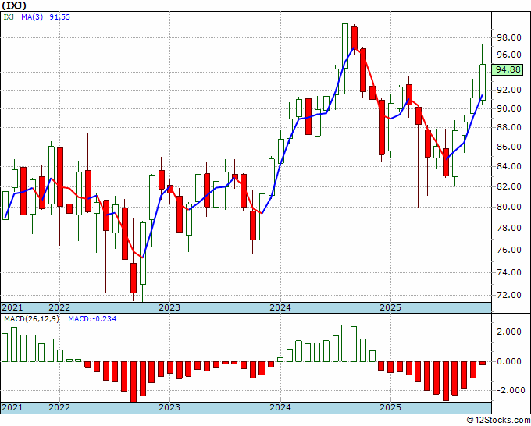Click the 86.00 price axis label
This screenshot has width=531, height=426.
pyautogui.click(x=508, y=147)
